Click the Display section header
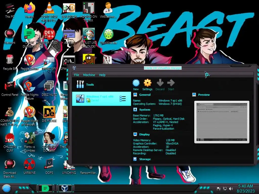Screen dimensions: 259x194 pyautogui.click(x=144, y=134)
